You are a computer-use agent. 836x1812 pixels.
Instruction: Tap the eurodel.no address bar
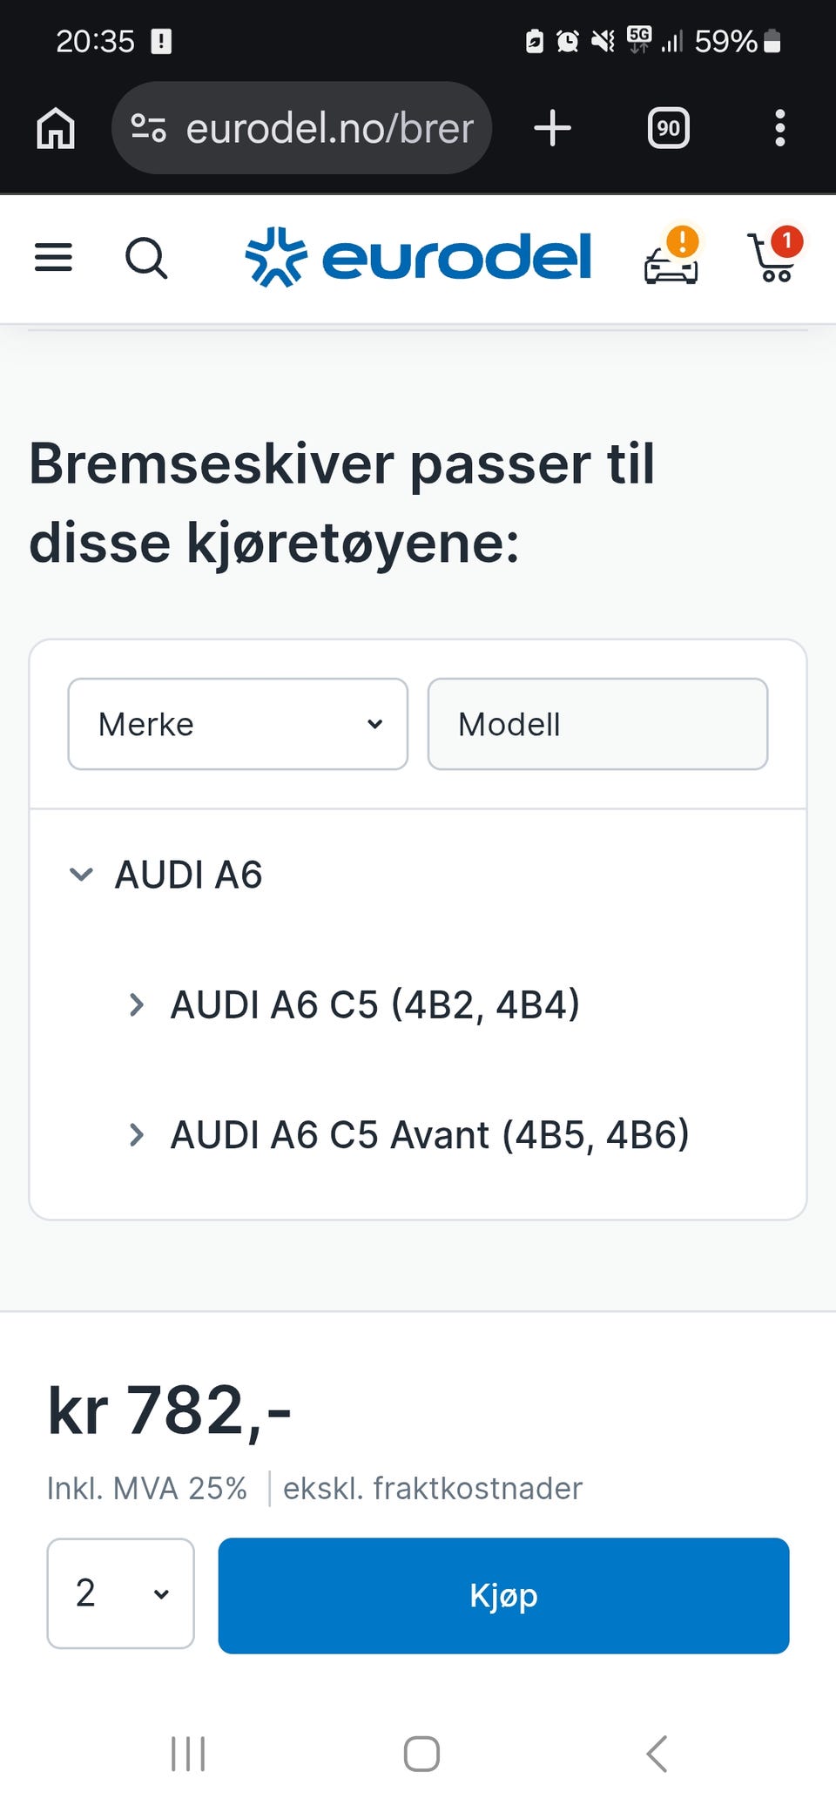pos(329,128)
